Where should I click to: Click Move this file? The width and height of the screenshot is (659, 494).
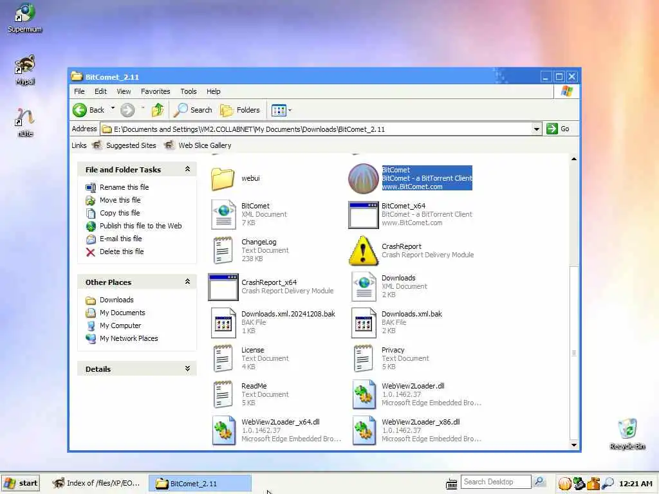pyautogui.click(x=113, y=201)
